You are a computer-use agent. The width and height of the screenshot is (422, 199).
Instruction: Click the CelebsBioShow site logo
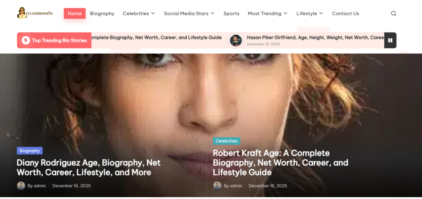35,13
